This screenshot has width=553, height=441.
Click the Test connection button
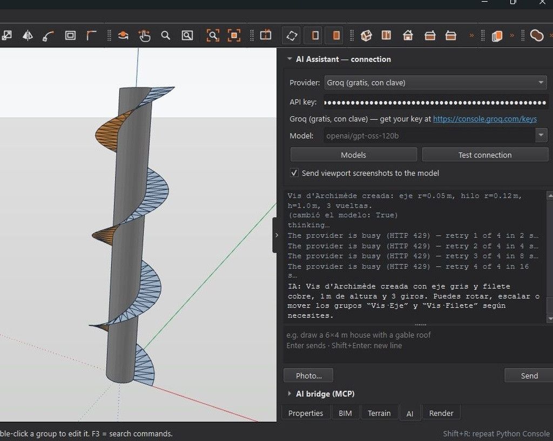pos(484,155)
